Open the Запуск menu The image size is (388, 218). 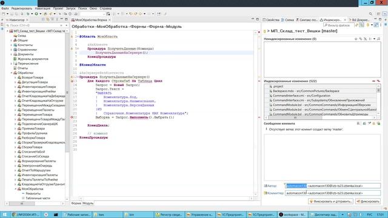[x=70, y=8]
